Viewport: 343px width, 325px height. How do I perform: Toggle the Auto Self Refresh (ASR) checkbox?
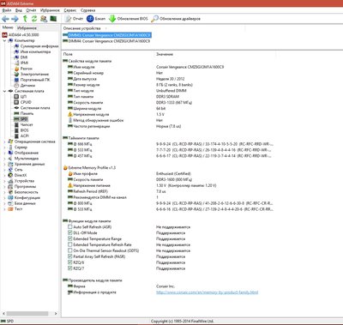coord(70,226)
